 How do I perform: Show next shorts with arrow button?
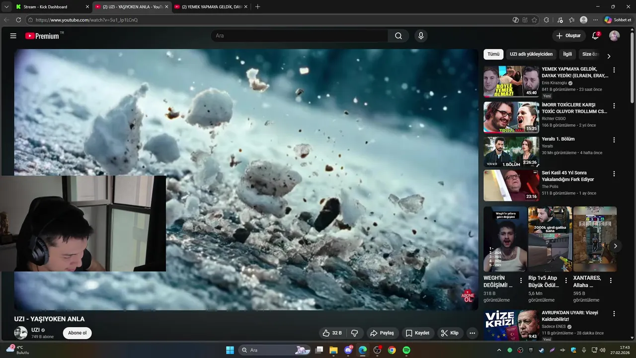pyautogui.click(x=615, y=246)
